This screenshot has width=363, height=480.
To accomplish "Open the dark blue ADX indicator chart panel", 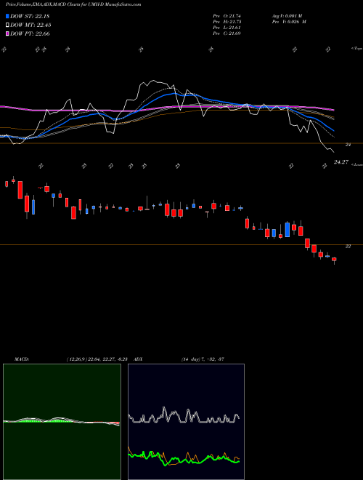I will tap(186, 422).
